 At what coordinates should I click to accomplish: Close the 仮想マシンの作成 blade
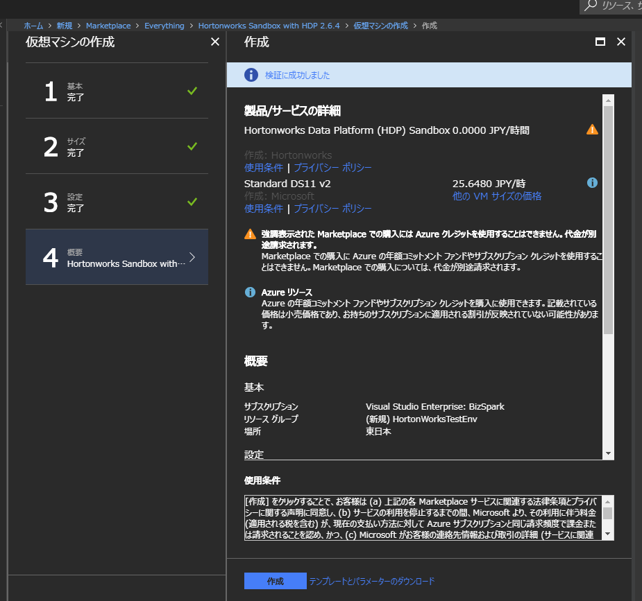[x=215, y=42]
